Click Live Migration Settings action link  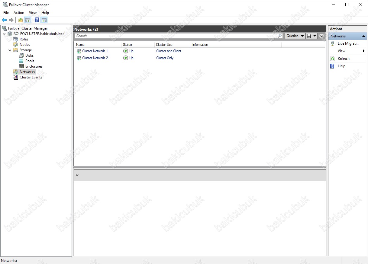348,43
